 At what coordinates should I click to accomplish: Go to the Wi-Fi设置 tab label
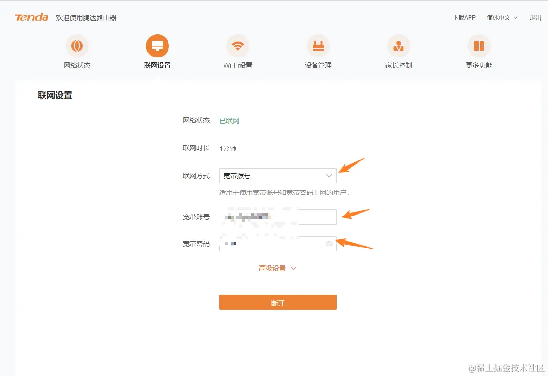point(238,65)
